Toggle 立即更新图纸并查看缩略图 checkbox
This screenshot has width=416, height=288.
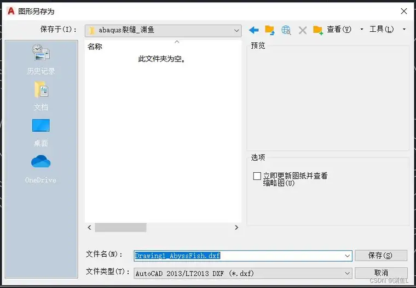[x=257, y=176]
